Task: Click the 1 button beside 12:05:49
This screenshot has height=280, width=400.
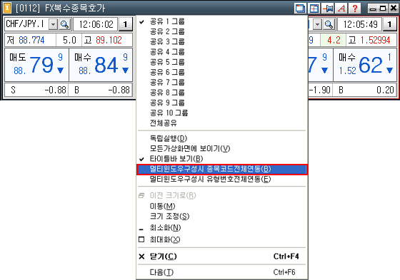Action: tap(389, 24)
